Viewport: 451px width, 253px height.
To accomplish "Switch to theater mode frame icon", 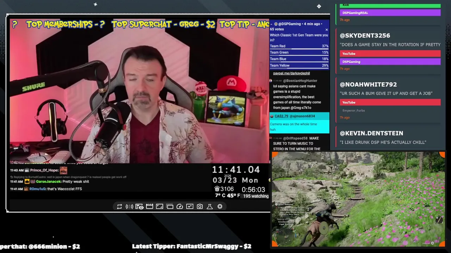I will [160, 207].
